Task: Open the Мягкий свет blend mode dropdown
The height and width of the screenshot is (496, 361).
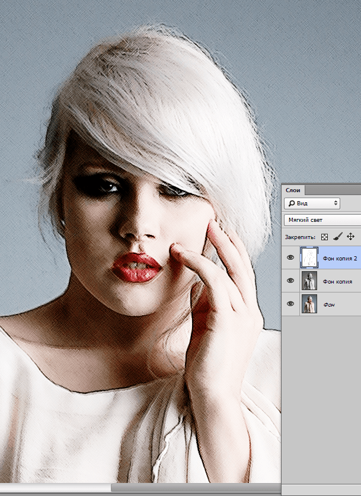Action: (322, 220)
